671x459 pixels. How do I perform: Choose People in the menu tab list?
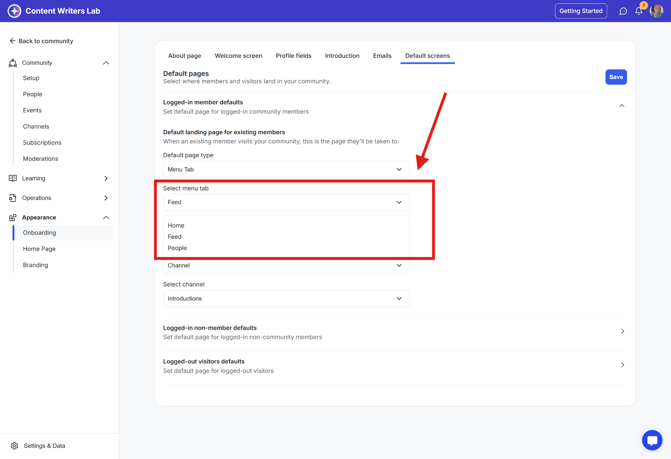(x=177, y=248)
